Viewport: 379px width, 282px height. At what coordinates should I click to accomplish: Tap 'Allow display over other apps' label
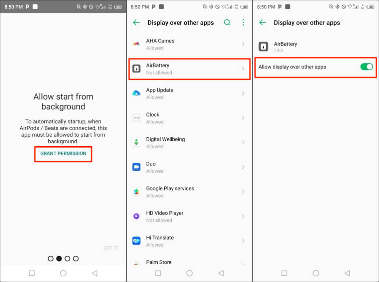[292, 67]
